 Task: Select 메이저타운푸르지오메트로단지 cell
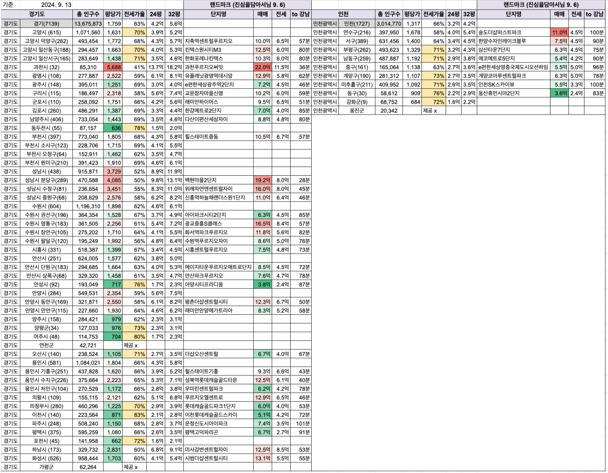click(x=218, y=267)
